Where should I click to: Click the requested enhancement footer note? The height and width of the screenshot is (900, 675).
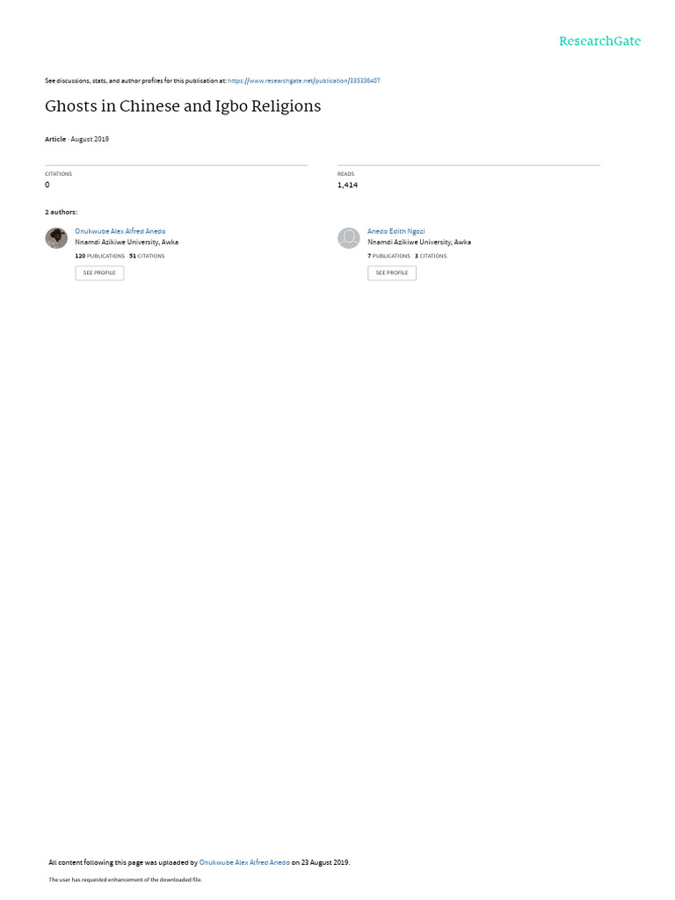pyautogui.click(x=125, y=879)
